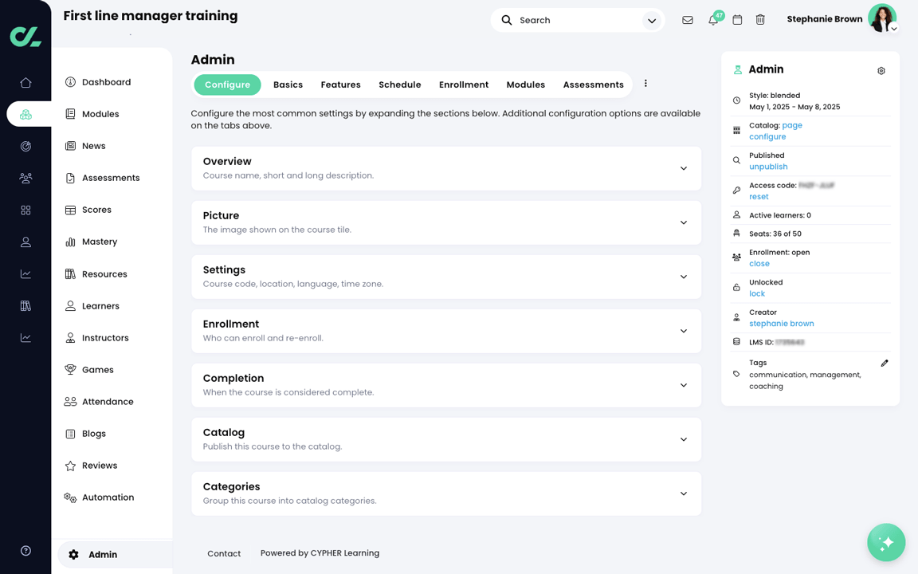The image size is (918, 574).
Task: Switch to the Features tab
Action: pyautogui.click(x=341, y=85)
